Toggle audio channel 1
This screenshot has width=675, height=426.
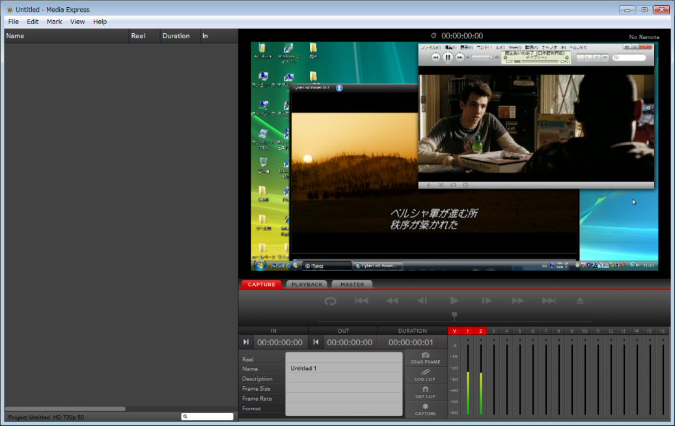coord(467,331)
